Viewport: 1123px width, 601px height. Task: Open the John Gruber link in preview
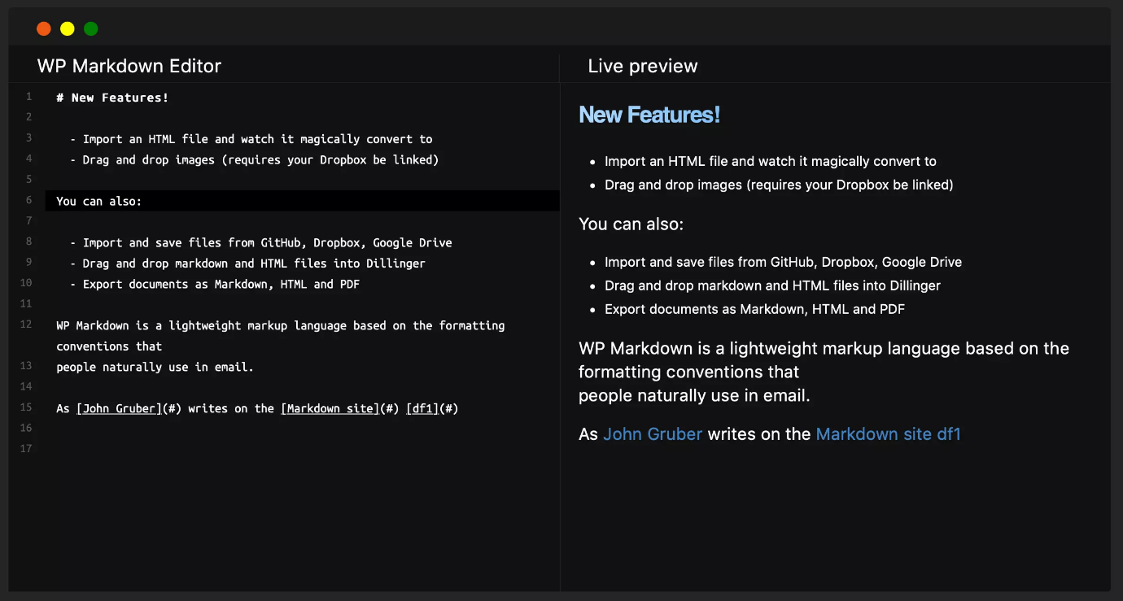click(x=652, y=434)
